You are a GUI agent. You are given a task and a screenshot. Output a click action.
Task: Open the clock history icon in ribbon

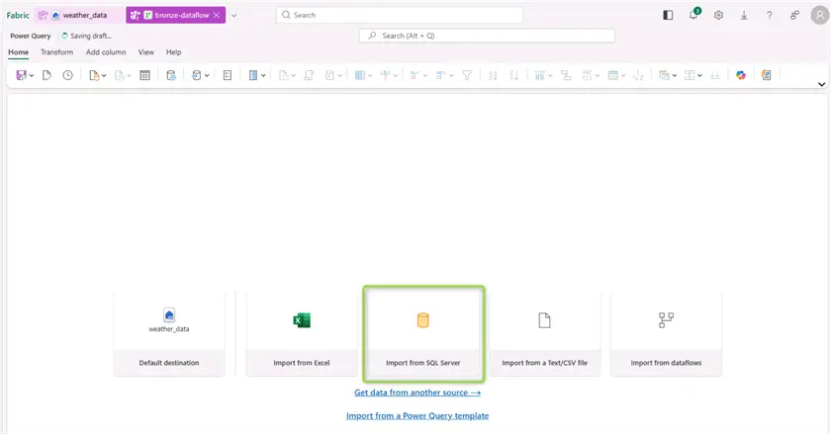tap(68, 75)
